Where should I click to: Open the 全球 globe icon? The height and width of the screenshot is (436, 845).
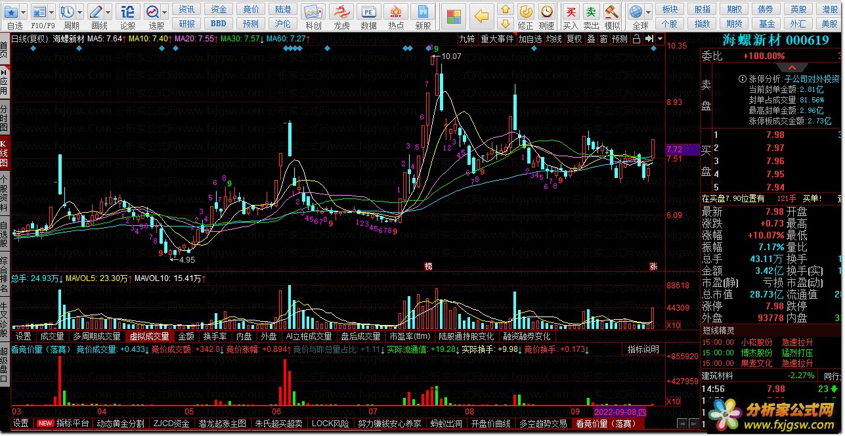(x=636, y=12)
